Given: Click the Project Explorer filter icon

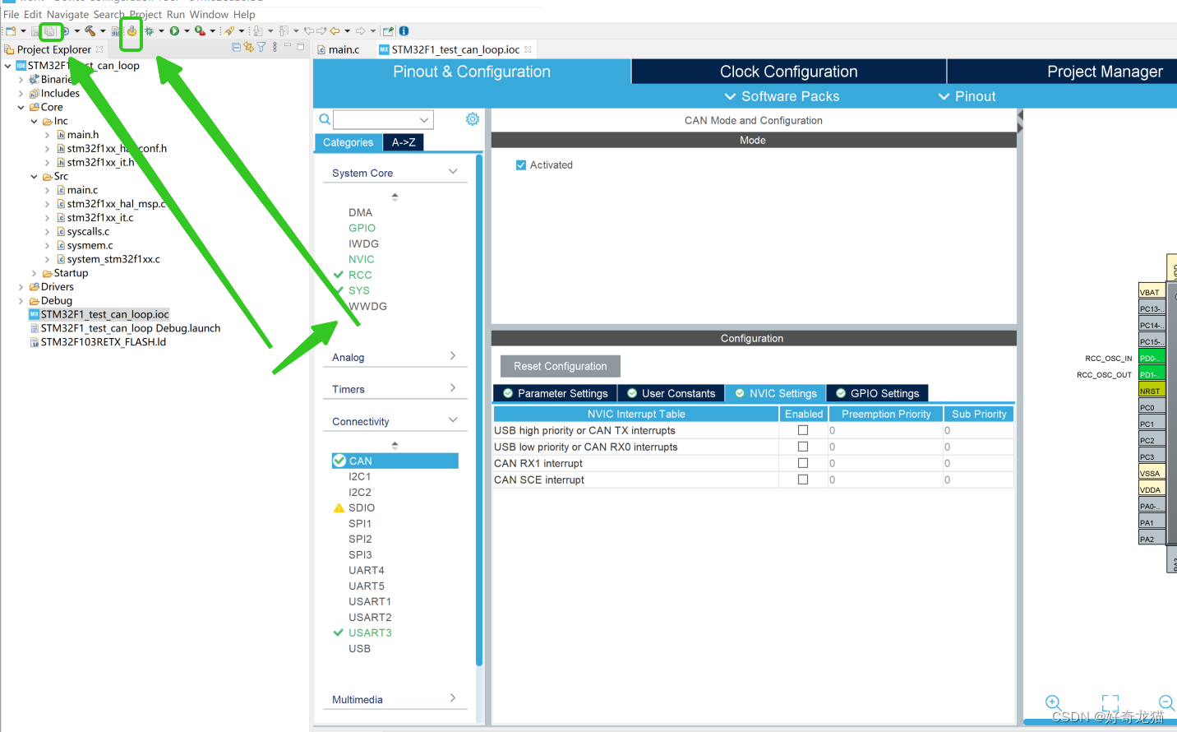Looking at the screenshot, I should (261, 48).
